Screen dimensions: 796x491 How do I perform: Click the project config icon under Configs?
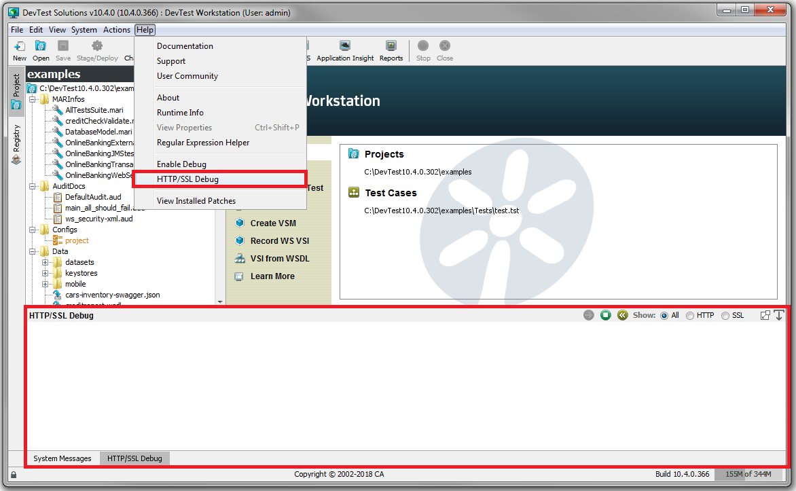[x=58, y=240]
